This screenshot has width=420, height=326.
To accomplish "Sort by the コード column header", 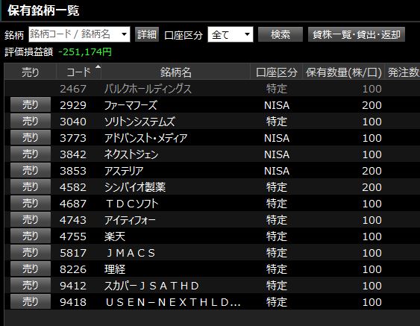I will tap(79, 72).
